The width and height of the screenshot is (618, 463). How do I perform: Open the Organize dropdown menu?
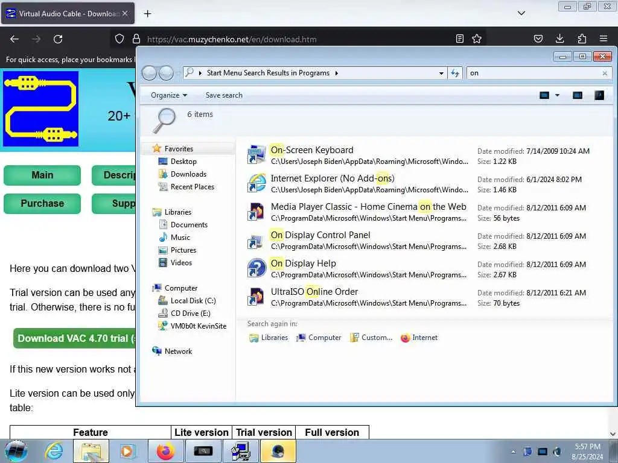(169, 95)
